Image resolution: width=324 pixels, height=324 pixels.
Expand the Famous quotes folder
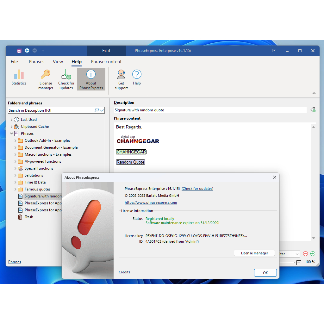point(15,189)
